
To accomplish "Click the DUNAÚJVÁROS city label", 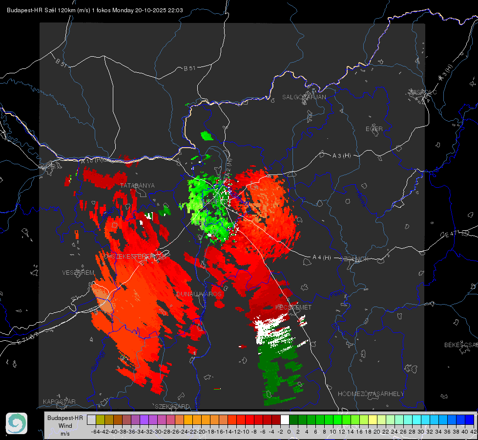I will (x=199, y=294).
